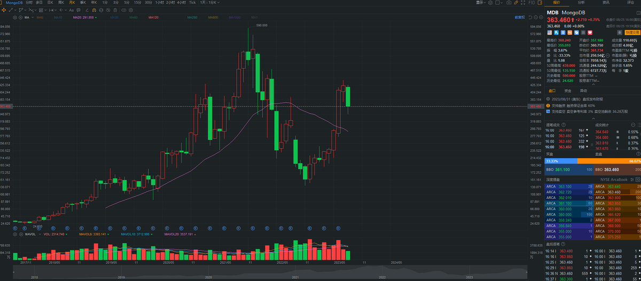The image size is (641, 281).
Task: Toggle the orange drawing pencil icon
Action: 515,3
